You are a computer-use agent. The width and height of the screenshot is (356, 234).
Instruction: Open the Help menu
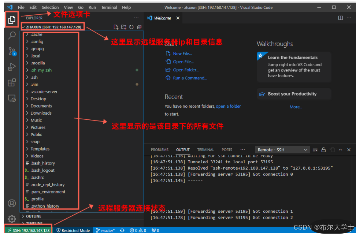point(126,7)
